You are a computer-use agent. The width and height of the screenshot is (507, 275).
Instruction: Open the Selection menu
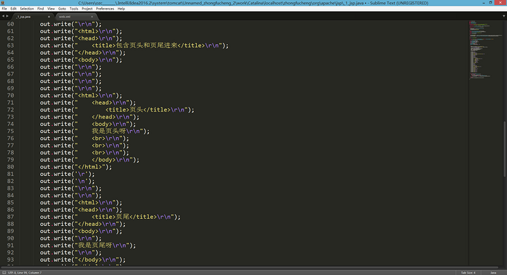(x=27, y=9)
